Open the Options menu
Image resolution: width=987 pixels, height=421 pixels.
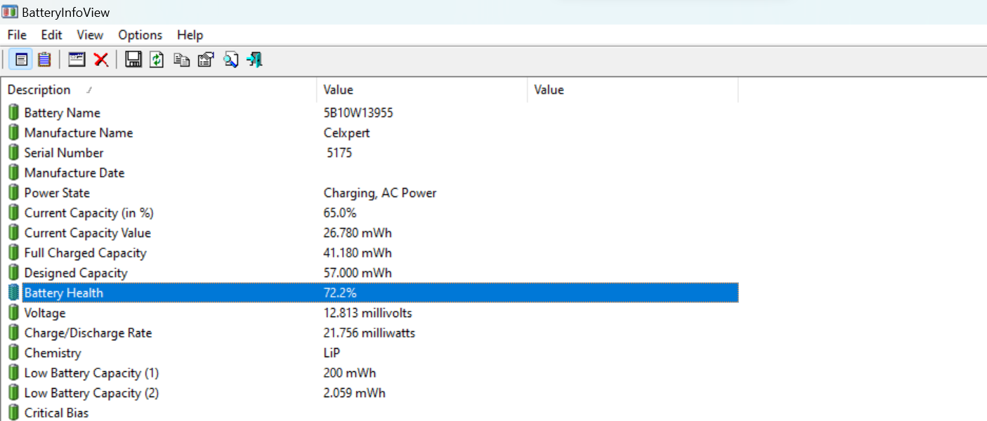tap(140, 35)
